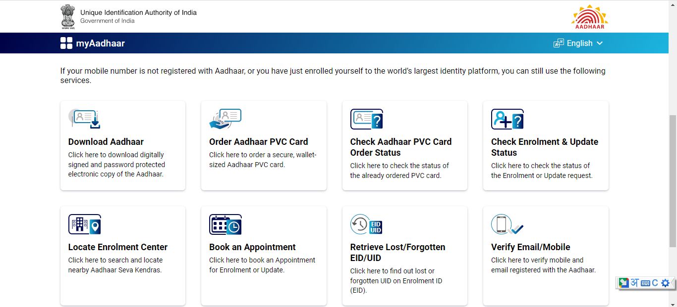Image resolution: width=677 pixels, height=307 pixels.
Task: Open the English language dropdown
Action: point(578,43)
